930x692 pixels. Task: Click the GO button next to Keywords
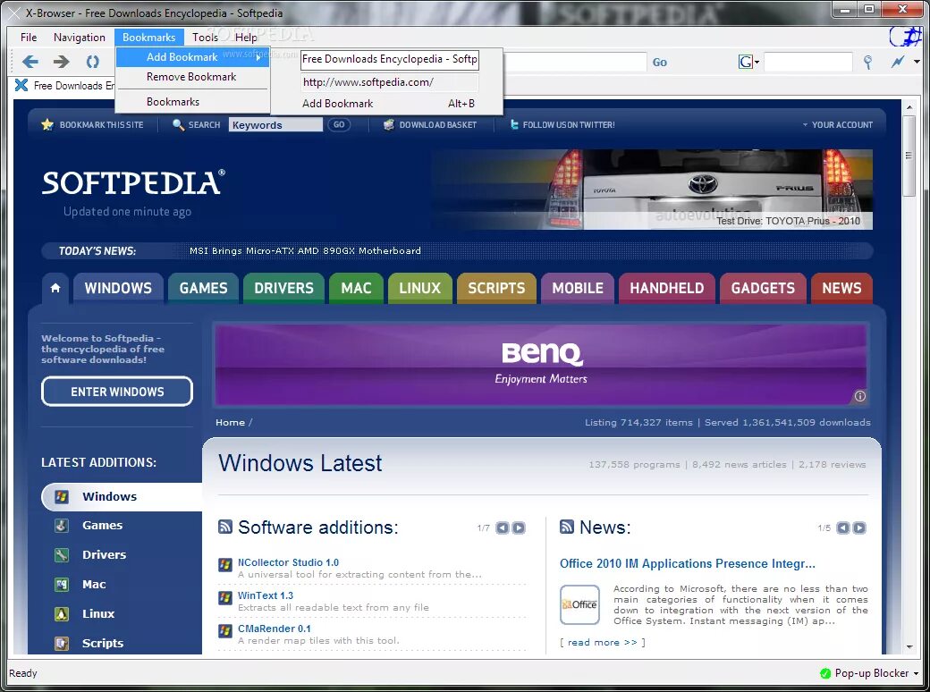pos(339,125)
